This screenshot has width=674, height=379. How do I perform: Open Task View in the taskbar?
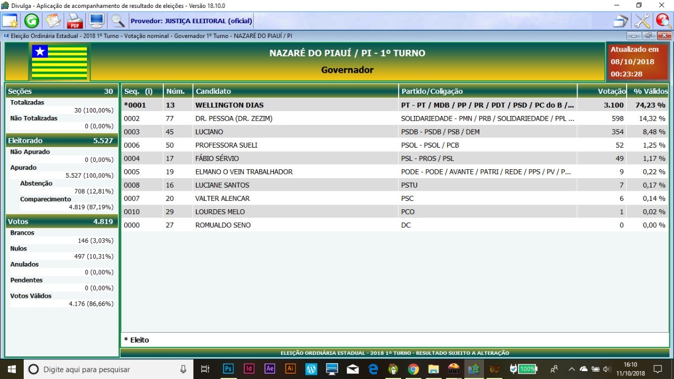click(x=205, y=369)
